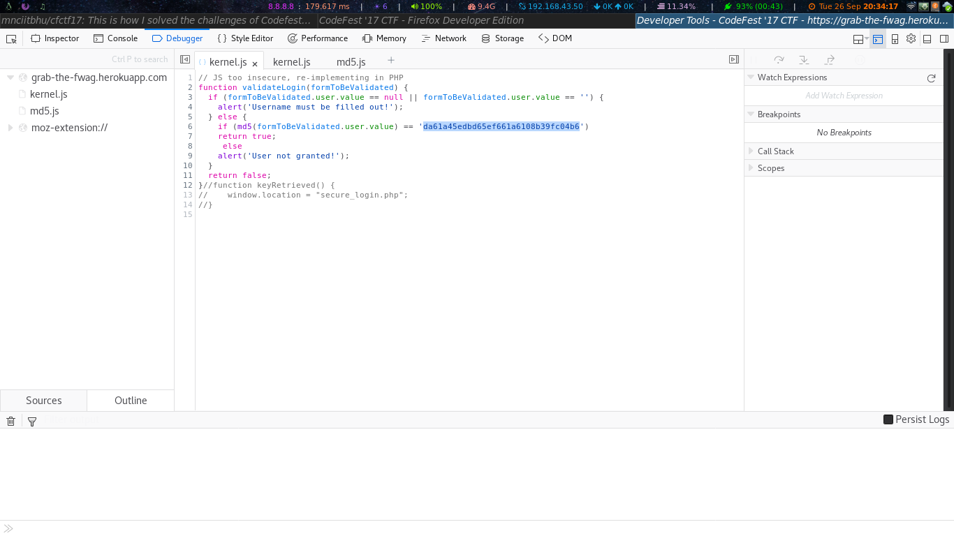Open a new tab with plus icon
The height and width of the screenshot is (536, 954).
point(391,61)
